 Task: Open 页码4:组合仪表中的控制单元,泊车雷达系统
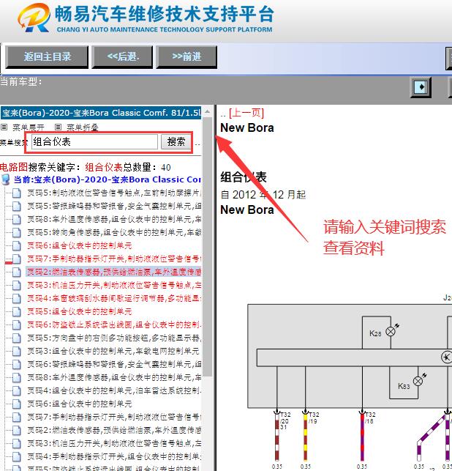pyautogui.click(x=114, y=390)
